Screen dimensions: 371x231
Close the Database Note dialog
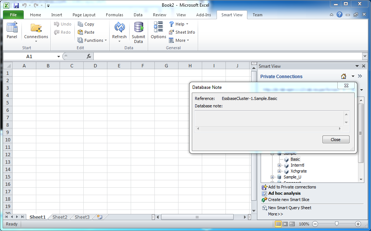[x=336, y=140]
